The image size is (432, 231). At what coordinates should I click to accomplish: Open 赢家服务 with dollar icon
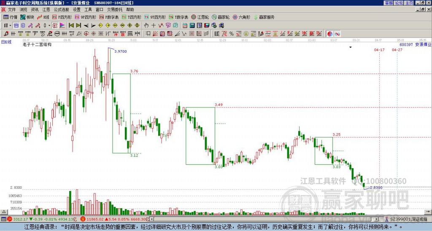pos(264,17)
